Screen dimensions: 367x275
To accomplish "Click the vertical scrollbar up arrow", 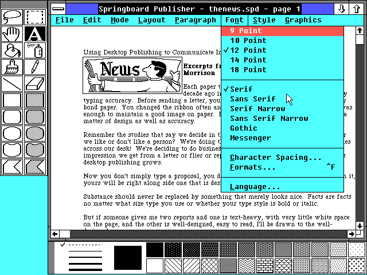I will (360, 30).
